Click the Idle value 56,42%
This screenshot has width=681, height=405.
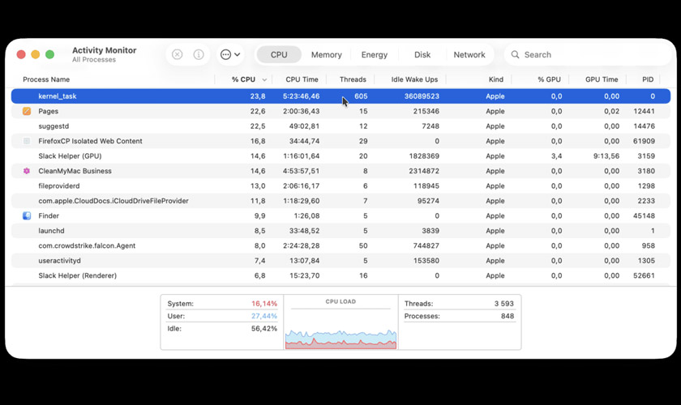[264, 329]
